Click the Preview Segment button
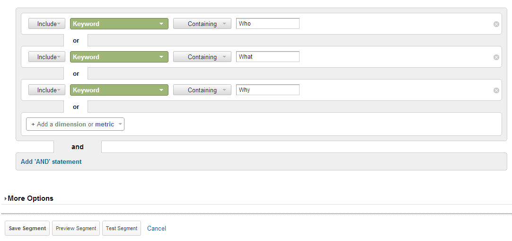 [76, 228]
